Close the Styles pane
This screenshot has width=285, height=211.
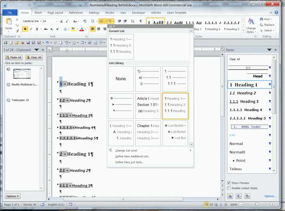275,50
